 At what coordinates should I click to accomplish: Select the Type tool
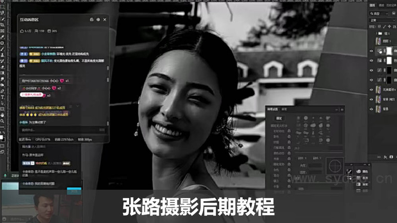pyautogui.click(x=2, y=97)
